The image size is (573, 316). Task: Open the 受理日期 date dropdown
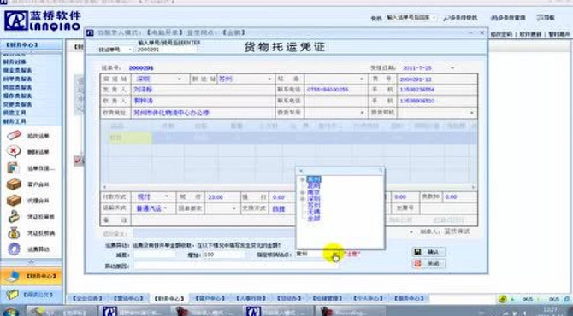tap(452, 67)
